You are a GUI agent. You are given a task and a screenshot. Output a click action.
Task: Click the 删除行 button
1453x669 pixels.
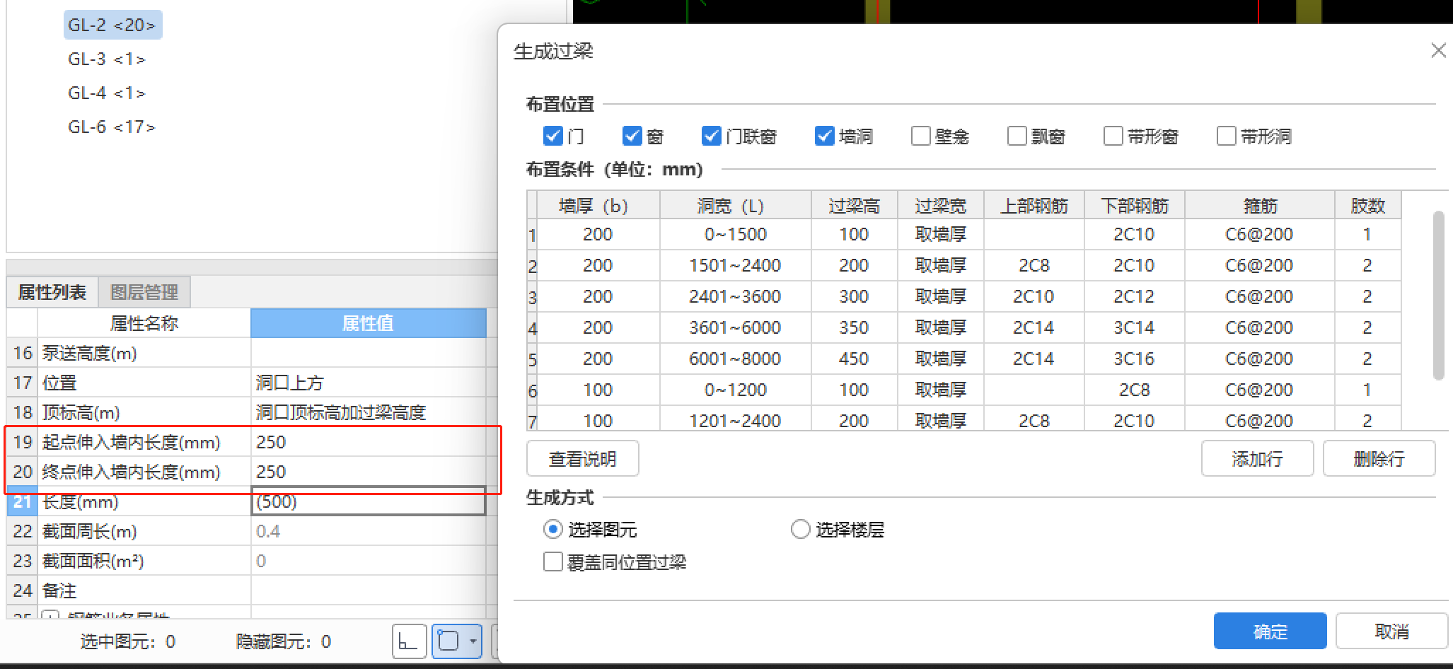pyautogui.click(x=1379, y=459)
